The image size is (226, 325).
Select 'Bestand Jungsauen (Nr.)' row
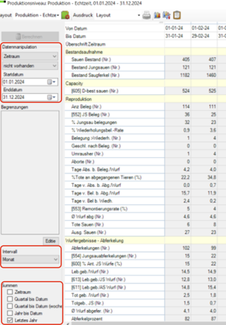[x=115, y=67]
